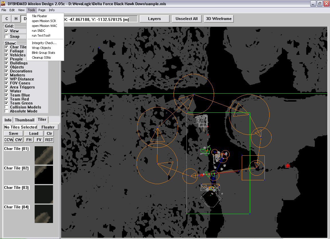This screenshot has width=330, height=239.
Task: Toggle the People show checkbox
Action: pos(7,59)
